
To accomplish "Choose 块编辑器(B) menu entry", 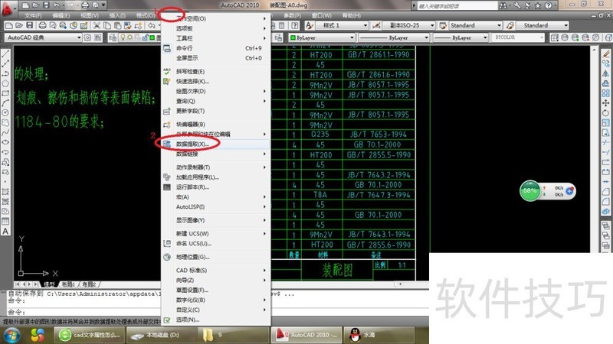I will point(216,125).
